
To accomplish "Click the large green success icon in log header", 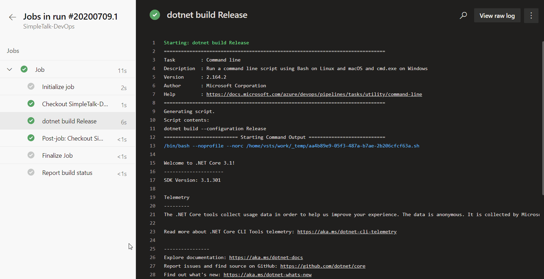I will (x=155, y=15).
